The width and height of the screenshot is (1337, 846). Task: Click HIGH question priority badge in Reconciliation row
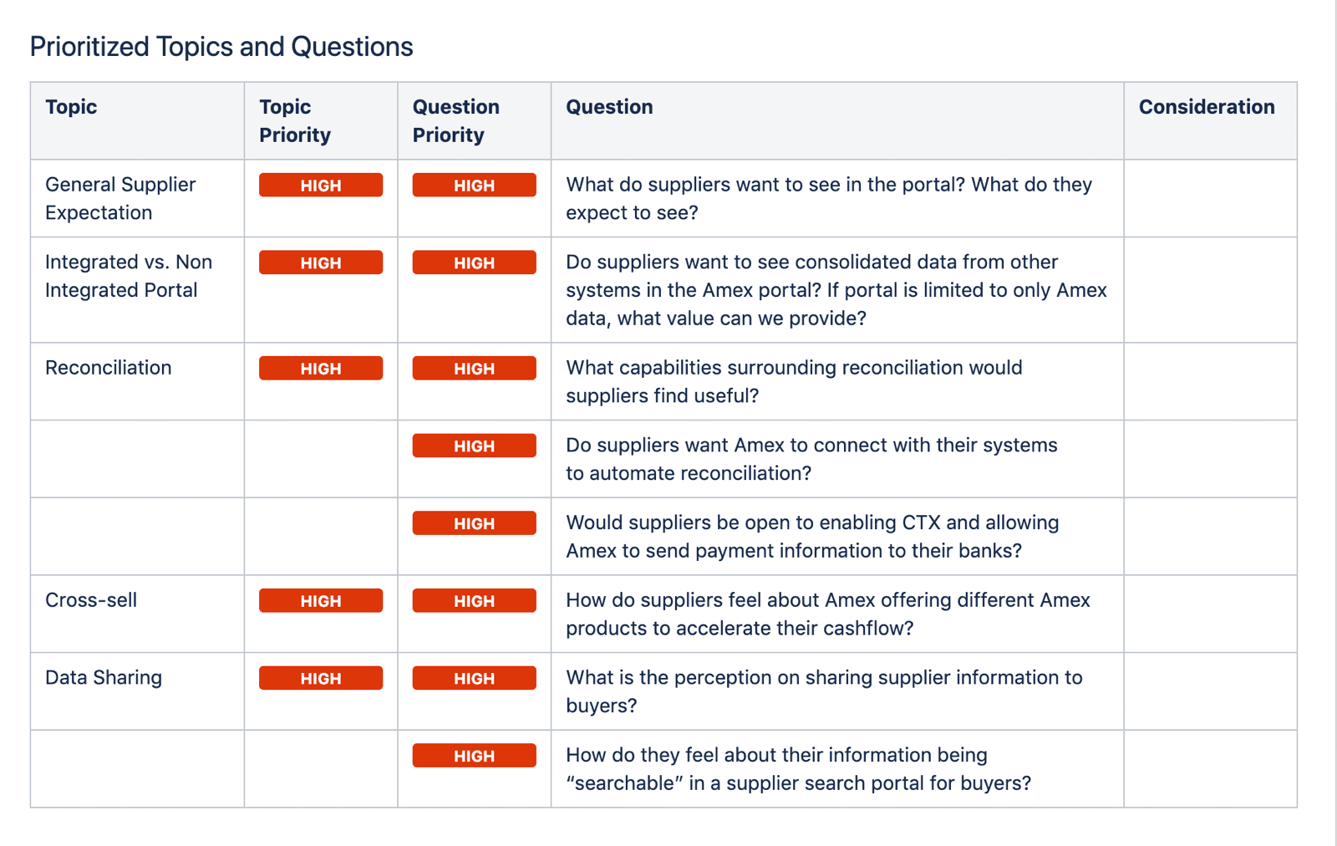474,369
